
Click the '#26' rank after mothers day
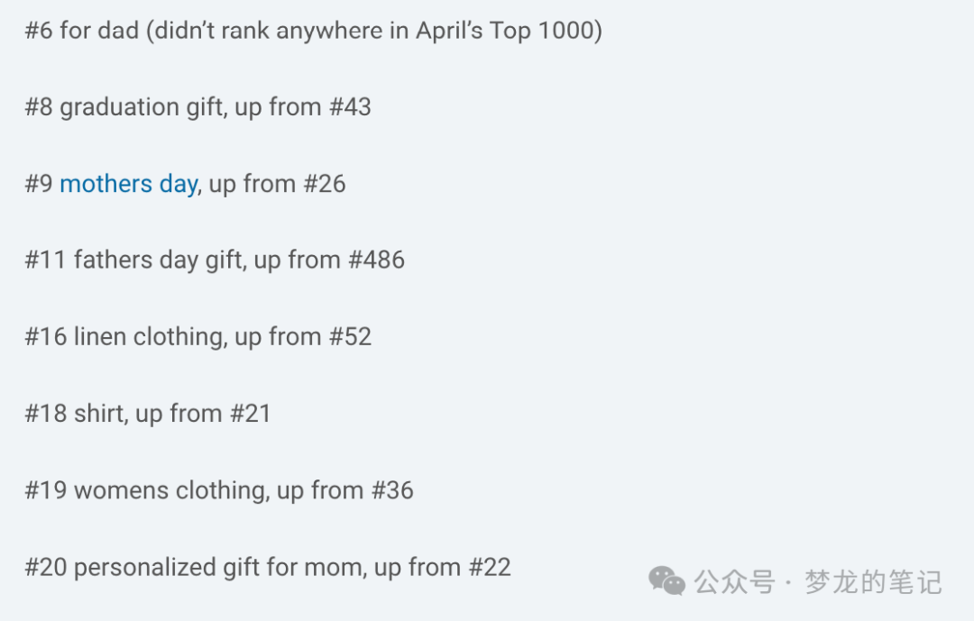pyautogui.click(x=325, y=184)
